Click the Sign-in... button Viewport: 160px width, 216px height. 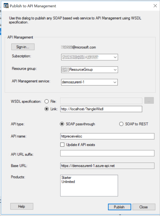(x=23, y=47)
